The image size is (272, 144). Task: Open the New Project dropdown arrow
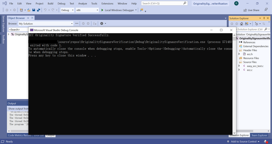(x=25, y=10)
